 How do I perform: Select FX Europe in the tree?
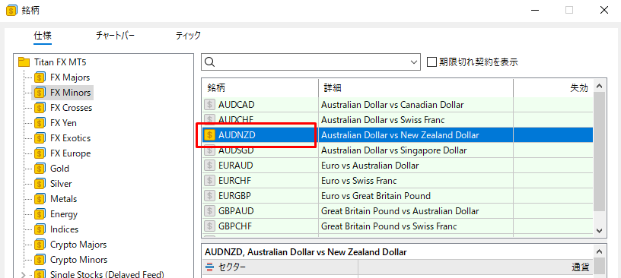71,153
